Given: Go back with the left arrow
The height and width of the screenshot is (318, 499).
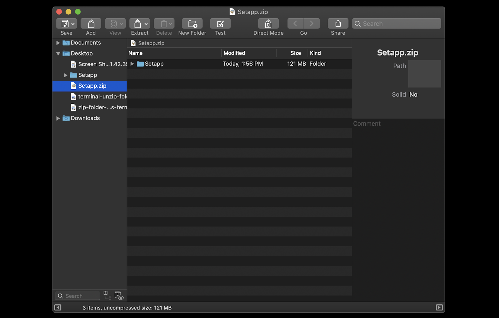Looking at the screenshot, I should pos(295,23).
